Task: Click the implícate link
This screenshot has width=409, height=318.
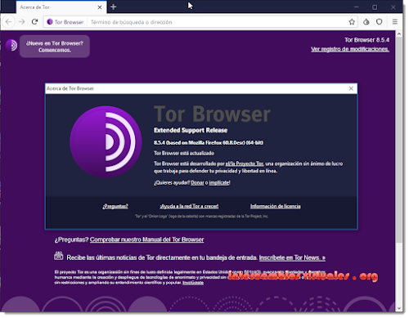Action: click(x=219, y=183)
